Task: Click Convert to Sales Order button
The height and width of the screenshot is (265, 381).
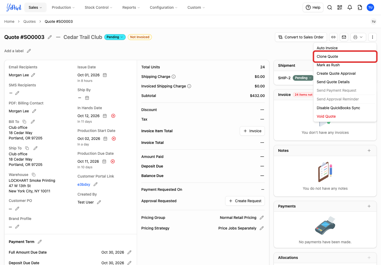Action: 301,37
